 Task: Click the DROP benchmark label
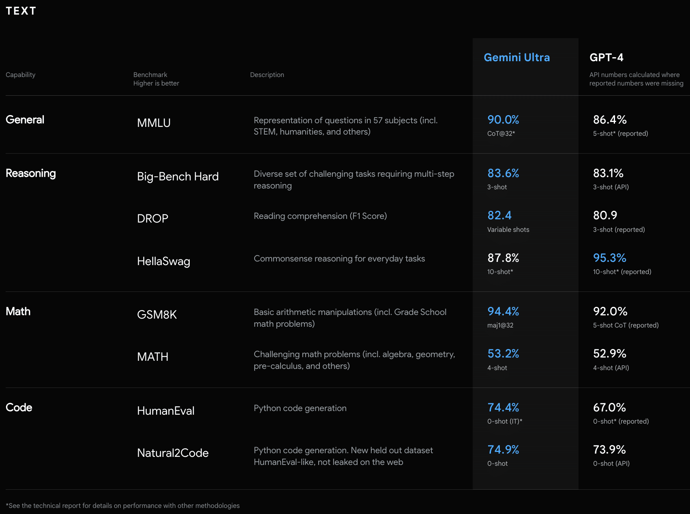[152, 218]
